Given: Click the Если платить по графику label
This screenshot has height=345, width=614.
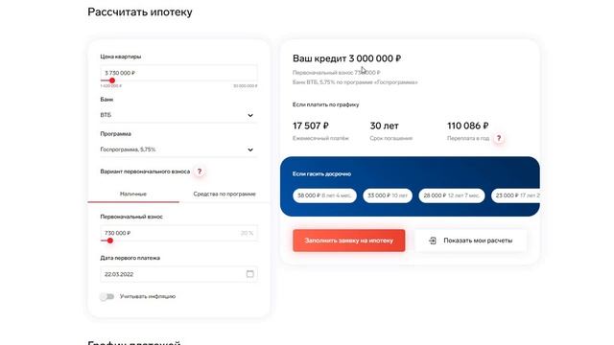Looking at the screenshot, I should click(x=325, y=104).
